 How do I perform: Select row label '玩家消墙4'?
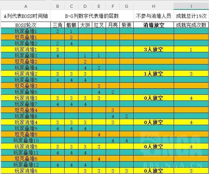[26, 122]
